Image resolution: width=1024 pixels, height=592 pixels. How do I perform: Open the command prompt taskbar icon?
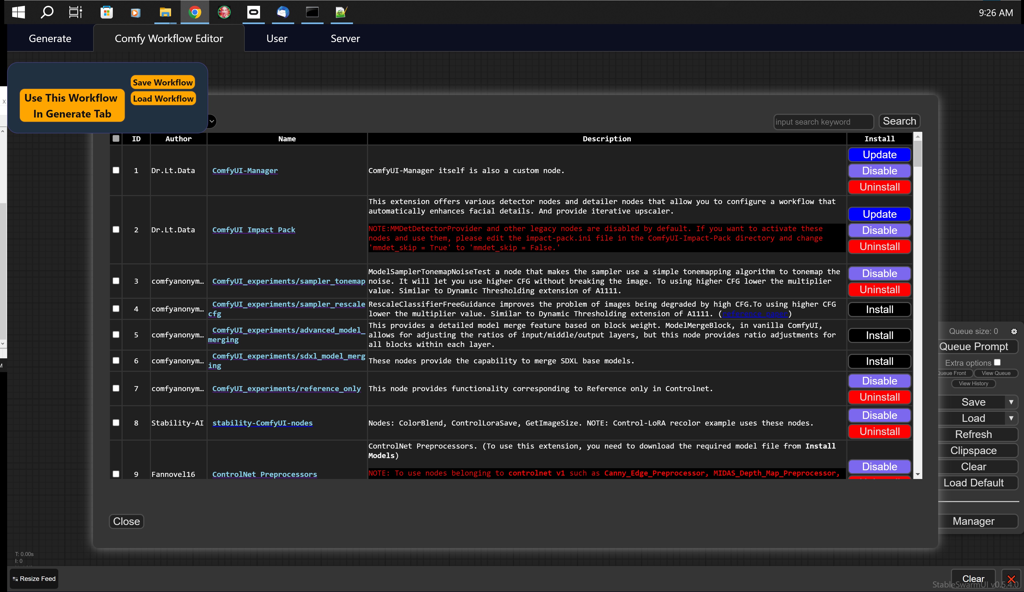click(312, 12)
